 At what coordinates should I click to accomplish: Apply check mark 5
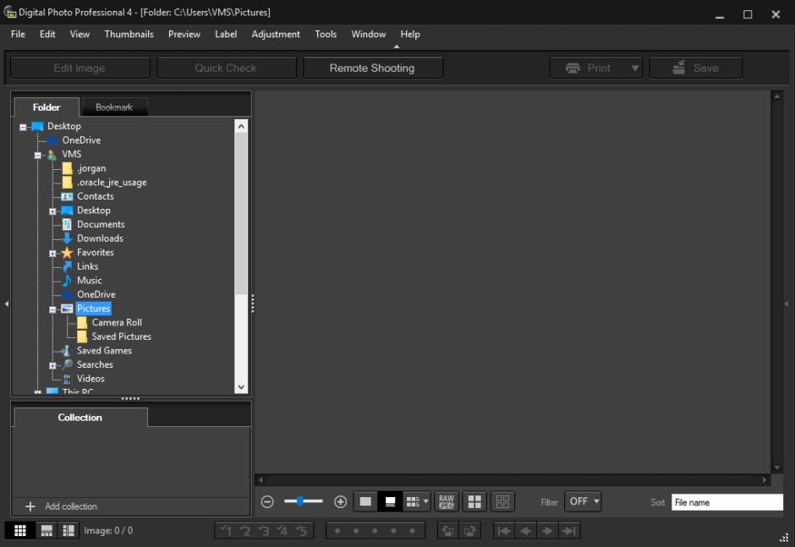[x=301, y=531]
